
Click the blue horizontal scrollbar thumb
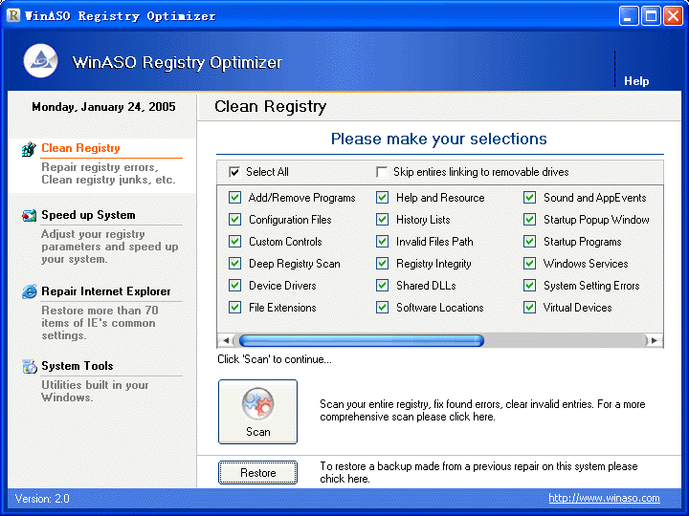[361, 340]
